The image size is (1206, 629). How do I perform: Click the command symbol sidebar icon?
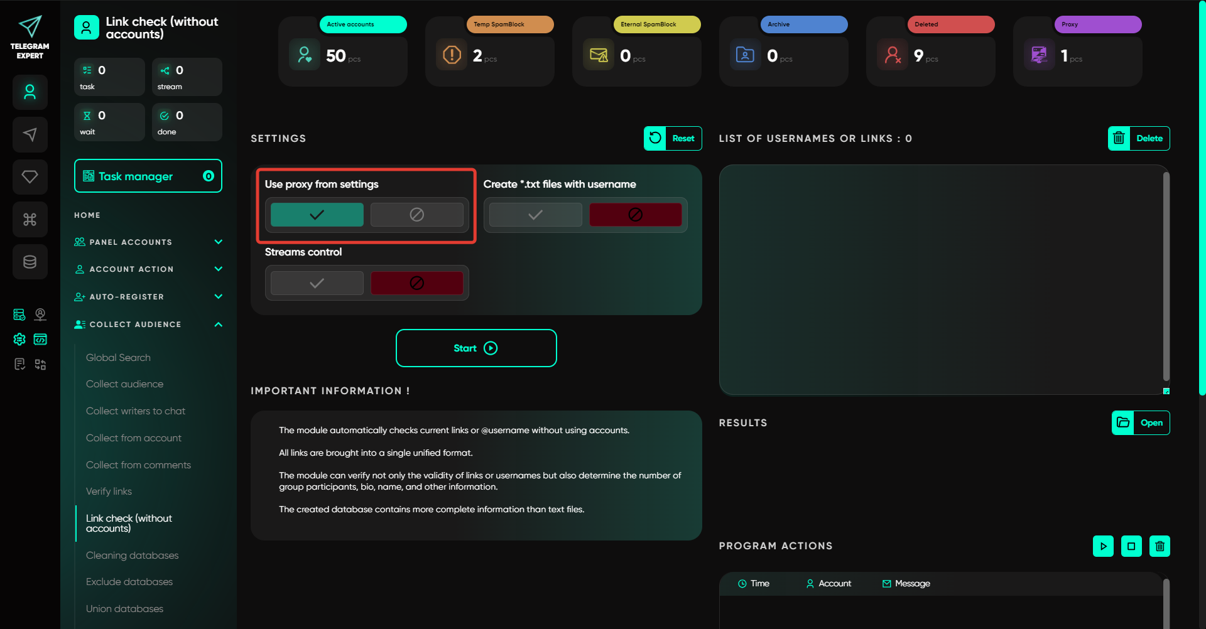click(x=30, y=219)
